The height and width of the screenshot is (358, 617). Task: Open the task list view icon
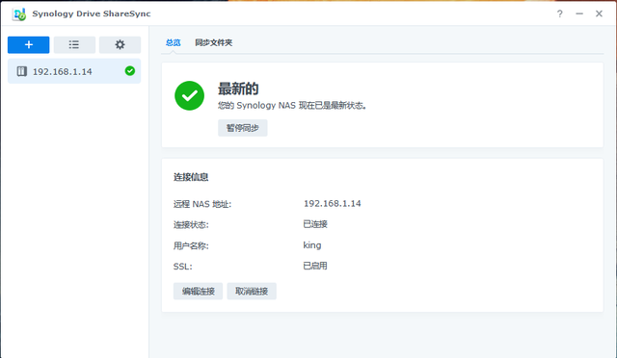pyautogui.click(x=74, y=45)
